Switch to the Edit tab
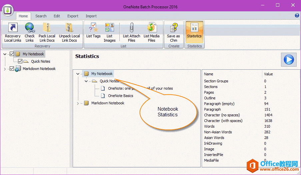The width and height of the screenshot is (301, 175). pyautogui.click(x=57, y=16)
